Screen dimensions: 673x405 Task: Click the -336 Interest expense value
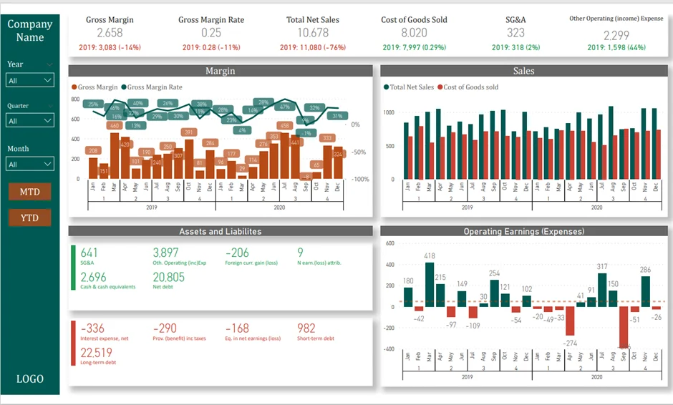pos(92,328)
